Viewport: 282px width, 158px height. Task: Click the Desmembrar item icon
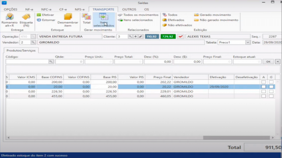pos(68,17)
